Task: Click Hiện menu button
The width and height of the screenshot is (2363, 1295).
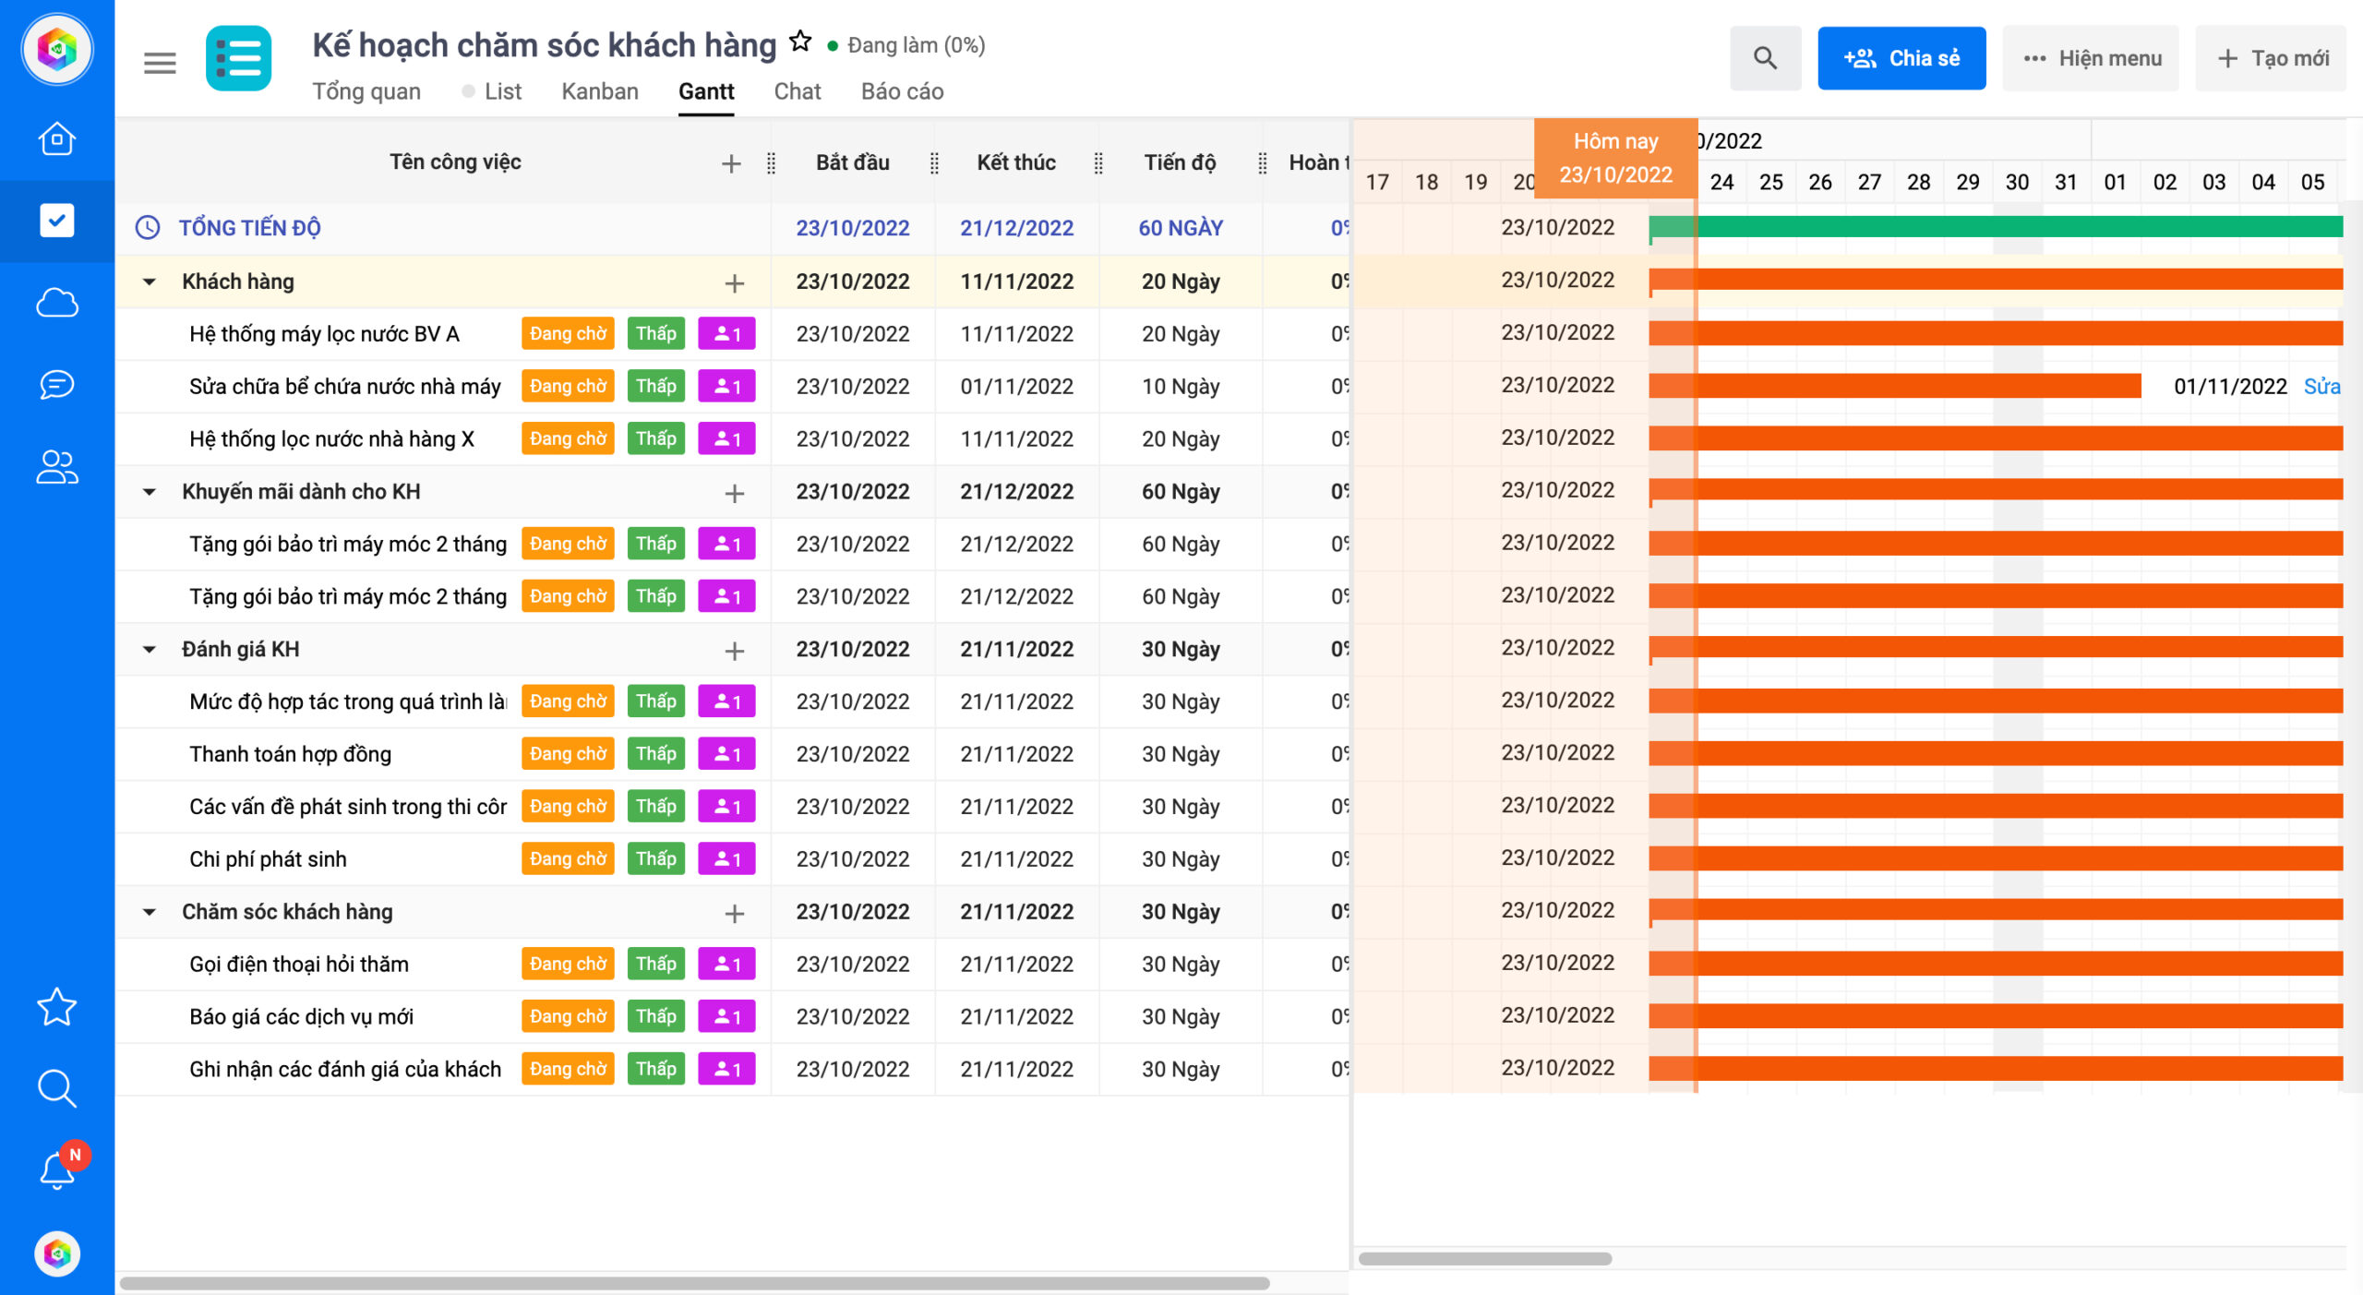Action: pos(2091,58)
